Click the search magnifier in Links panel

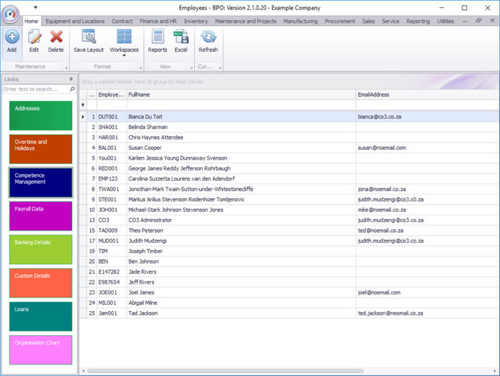coord(72,89)
